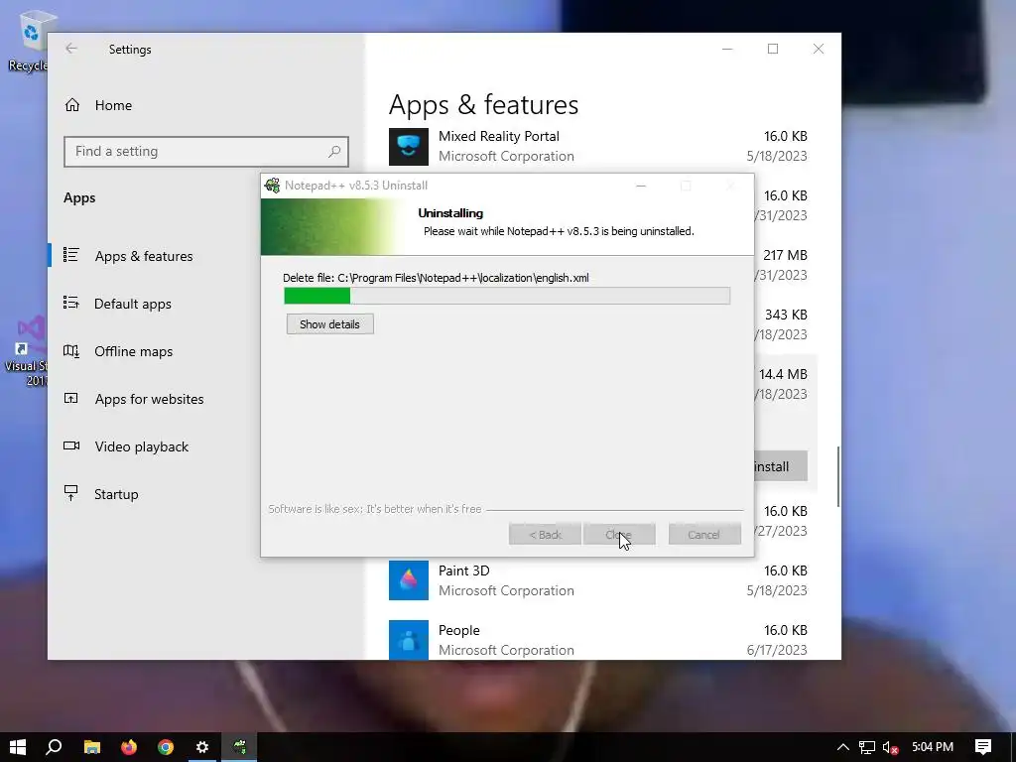Minimize the Settings window
The image size is (1016, 762).
click(727, 49)
